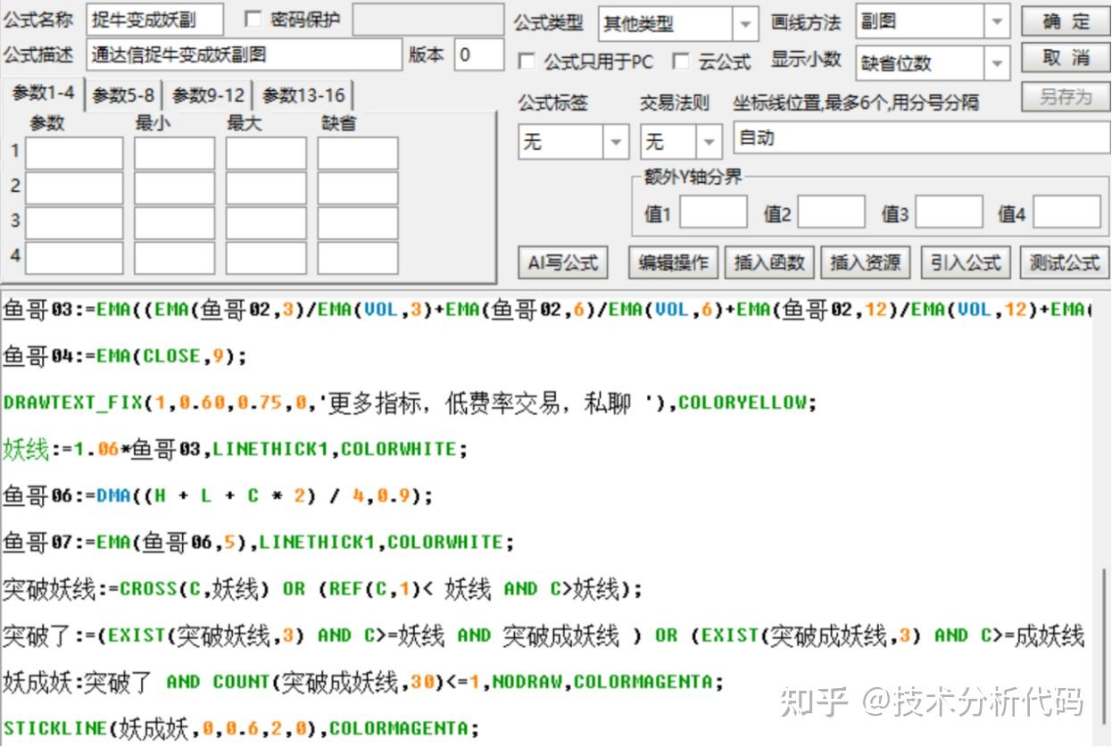Click the 值2 input box
The width and height of the screenshot is (1112, 747).
pyautogui.click(x=832, y=213)
